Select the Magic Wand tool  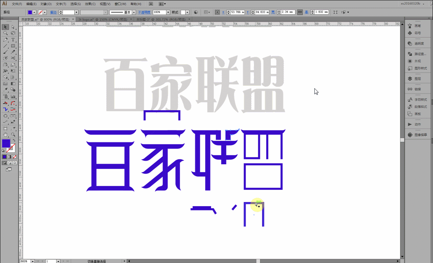[6, 33]
